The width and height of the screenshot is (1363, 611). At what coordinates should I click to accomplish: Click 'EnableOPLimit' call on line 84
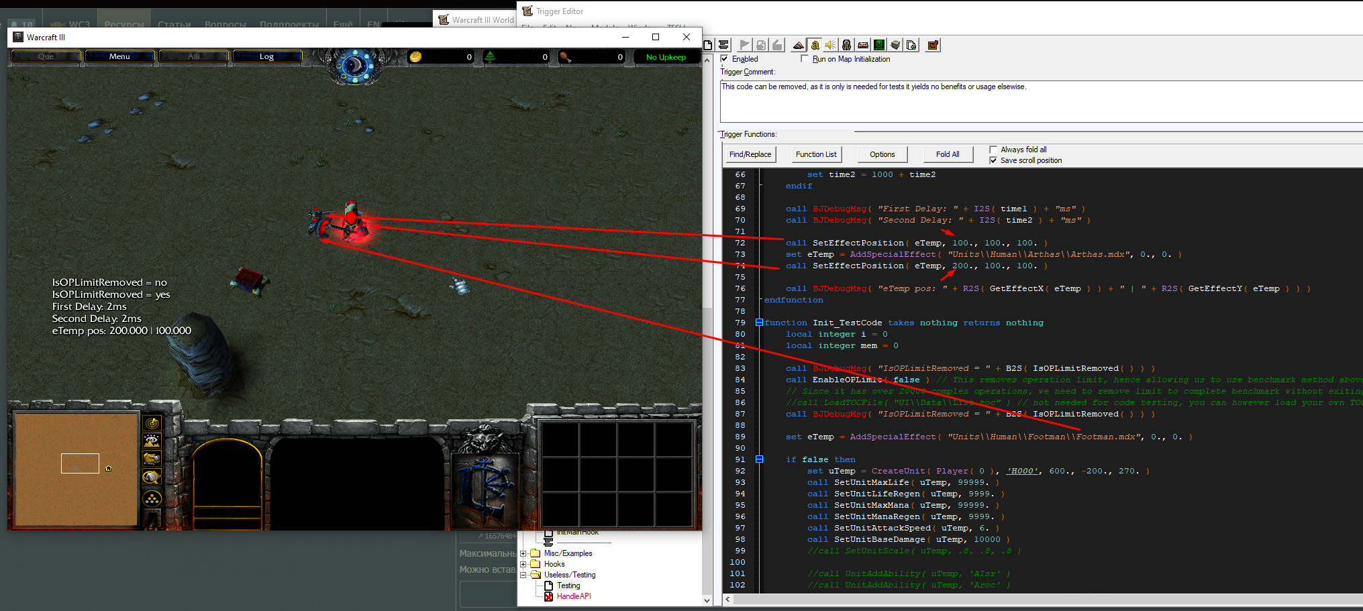[847, 380]
